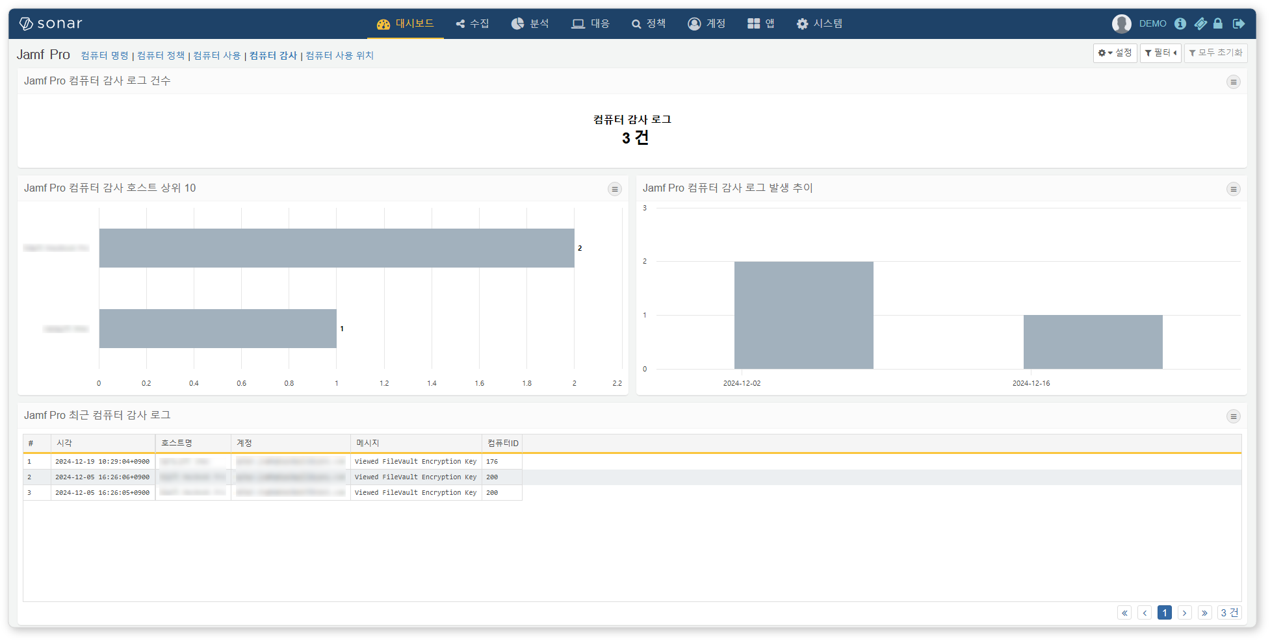Open the 설정 dropdown button

pos(1115,53)
